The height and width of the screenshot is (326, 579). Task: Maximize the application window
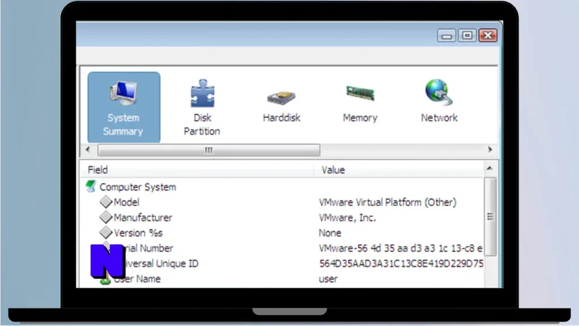click(467, 36)
